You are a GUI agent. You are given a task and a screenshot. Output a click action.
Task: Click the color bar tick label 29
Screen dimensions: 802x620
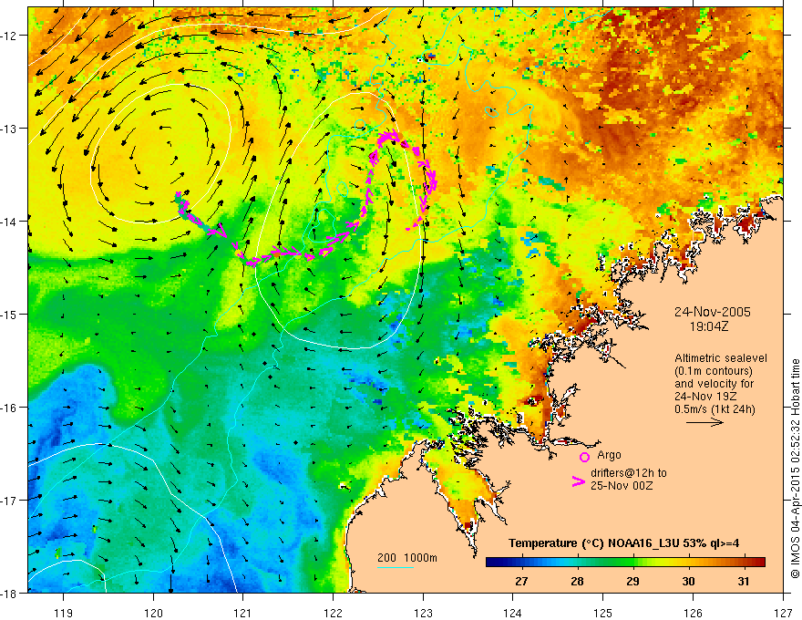(x=632, y=581)
